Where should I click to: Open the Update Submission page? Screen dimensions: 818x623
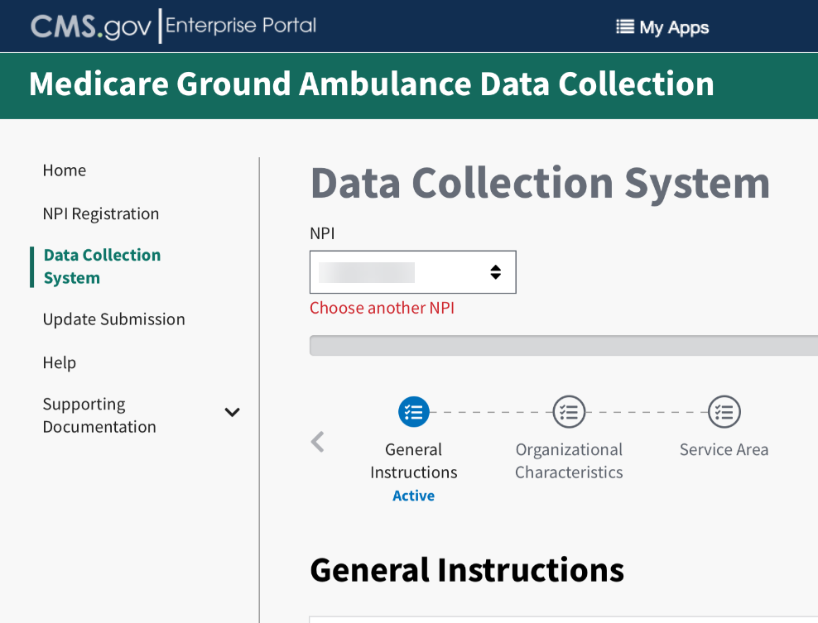click(x=114, y=319)
